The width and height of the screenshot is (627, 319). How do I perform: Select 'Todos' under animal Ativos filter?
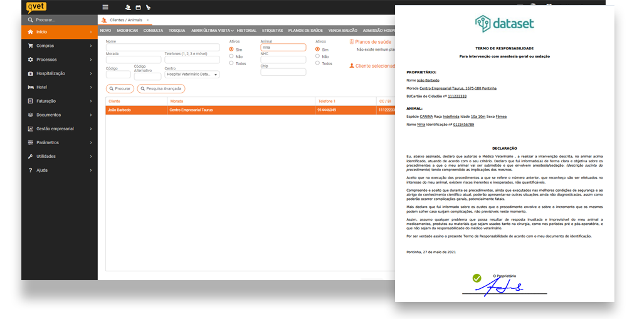(x=317, y=63)
